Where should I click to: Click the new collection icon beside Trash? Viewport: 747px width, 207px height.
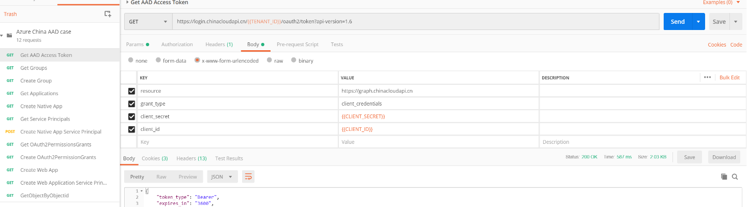(x=108, y=14)
